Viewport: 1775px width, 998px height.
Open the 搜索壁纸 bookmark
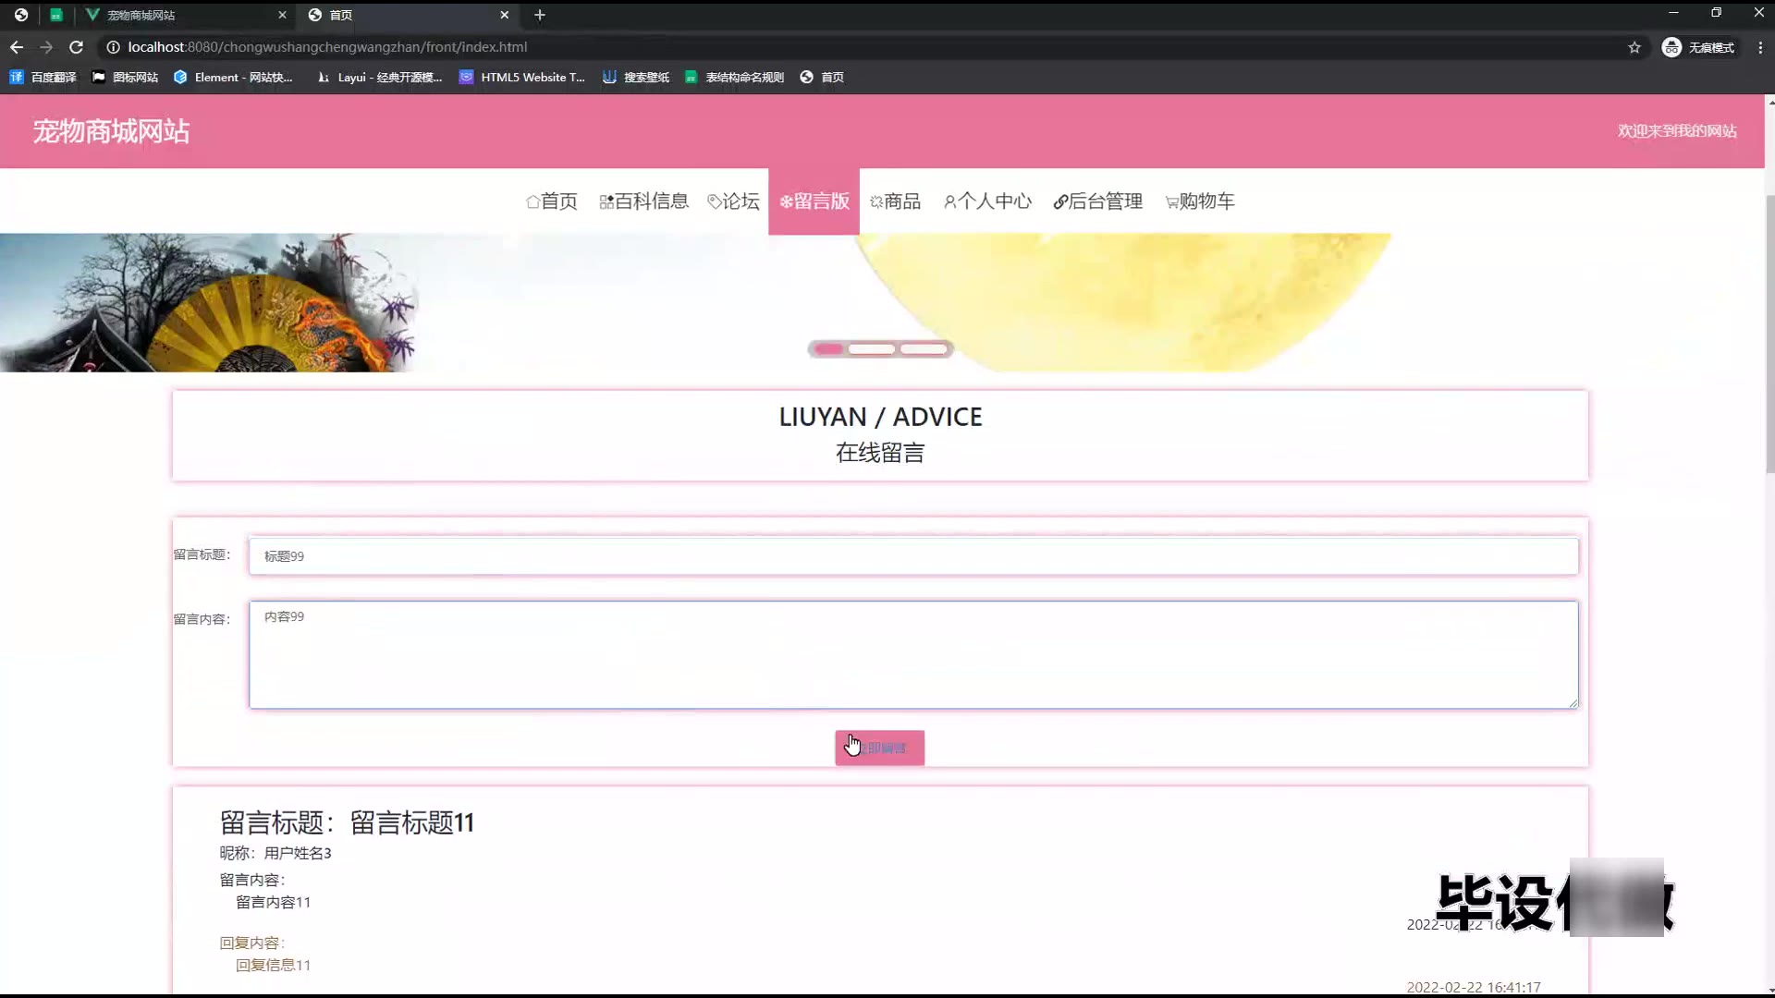click(635, 78)
